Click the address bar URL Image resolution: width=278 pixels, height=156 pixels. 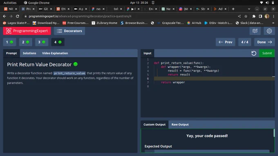80,16
